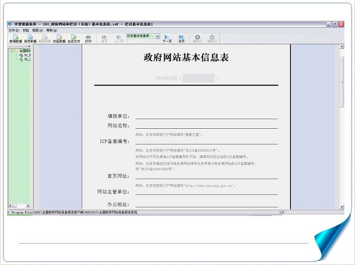Open the 视图 menu
This screenshot has height=265, width=355.
pos(38,30)
